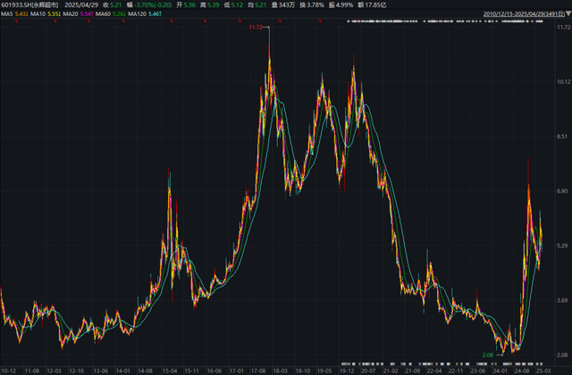Viewport: 572px width, 375px height.
Task: Select the MA60 indicator label
Action: pyautogui.click(x=103, y=14)
